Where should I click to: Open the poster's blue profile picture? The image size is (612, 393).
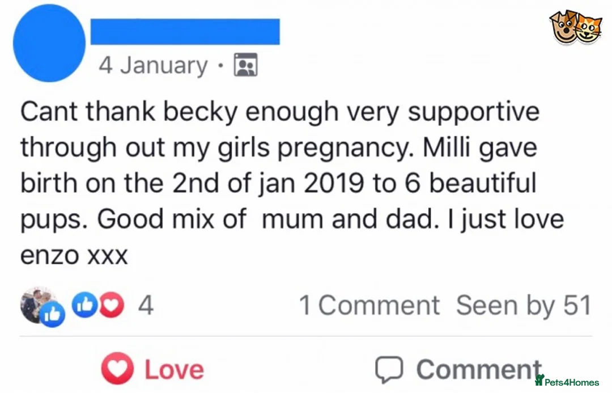tap(48, 44)
